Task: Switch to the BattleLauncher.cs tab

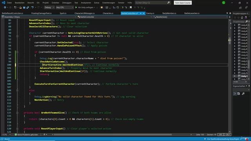Action: point(192,13)
